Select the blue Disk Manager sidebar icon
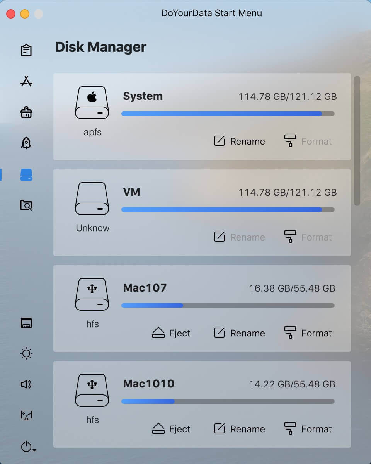The width and height of the screenshot is (371, 464). tap(26, 175)
